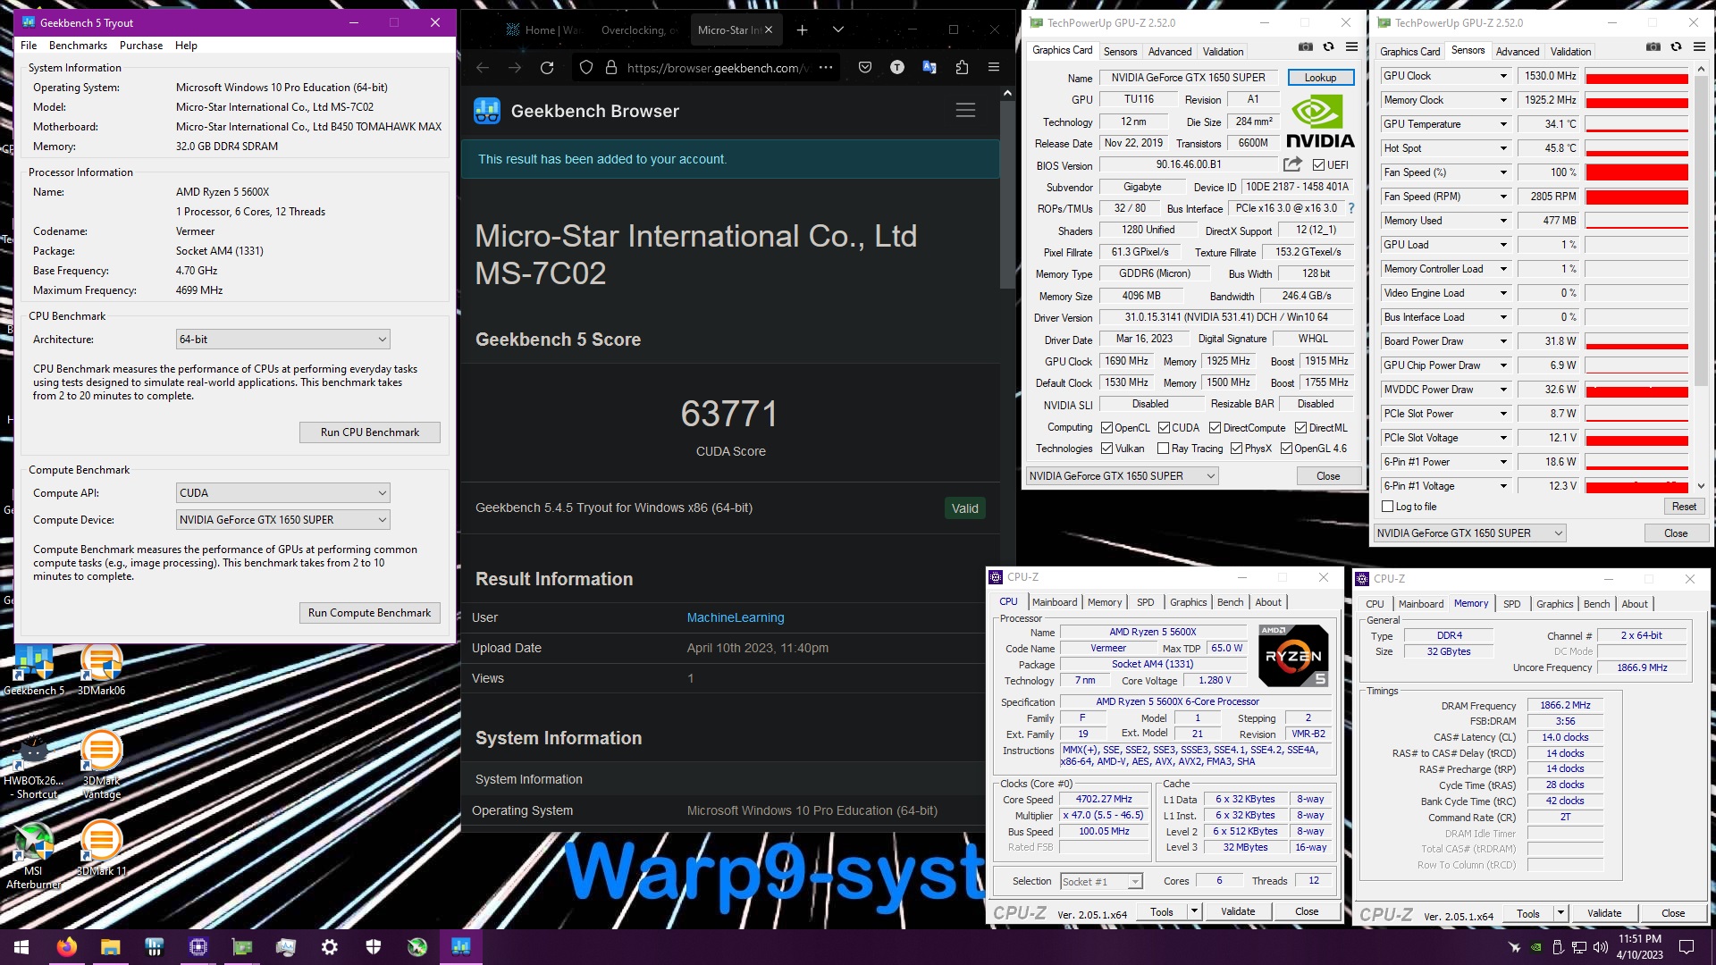Click Validate button in CPU-Z CPU window
This screenshot has height=965, width=1716.
[1238, 911]
